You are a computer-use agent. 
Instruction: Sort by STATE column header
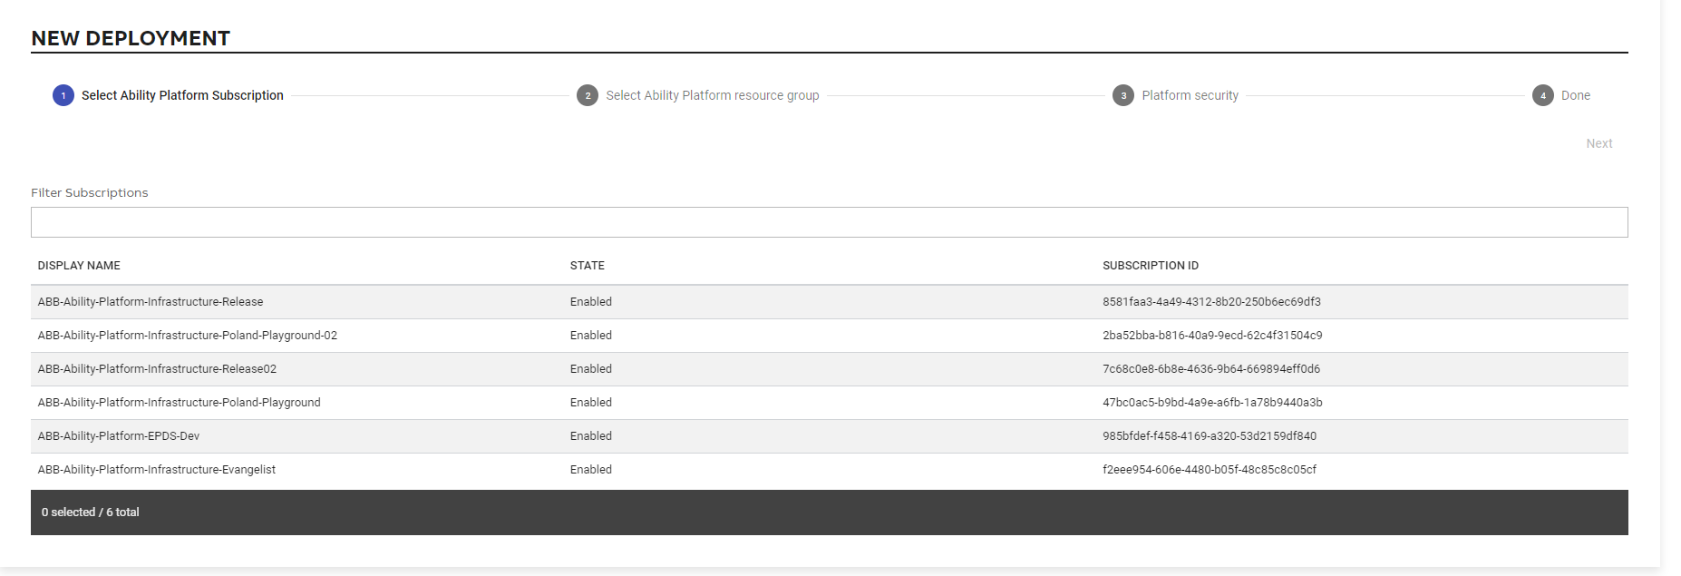click(x=588, y=266)
